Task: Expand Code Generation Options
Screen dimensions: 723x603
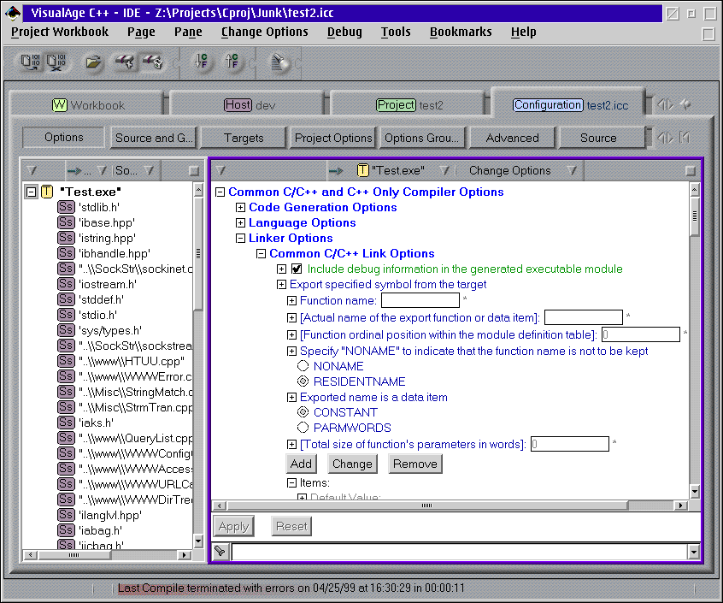Action: [x=241, y=208]
